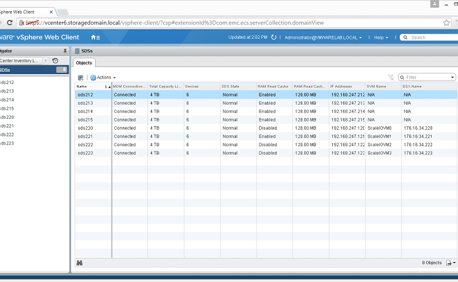Select SDSs in the navigator
This screenshot has height=282, width=458.
(x=34, y=70)
